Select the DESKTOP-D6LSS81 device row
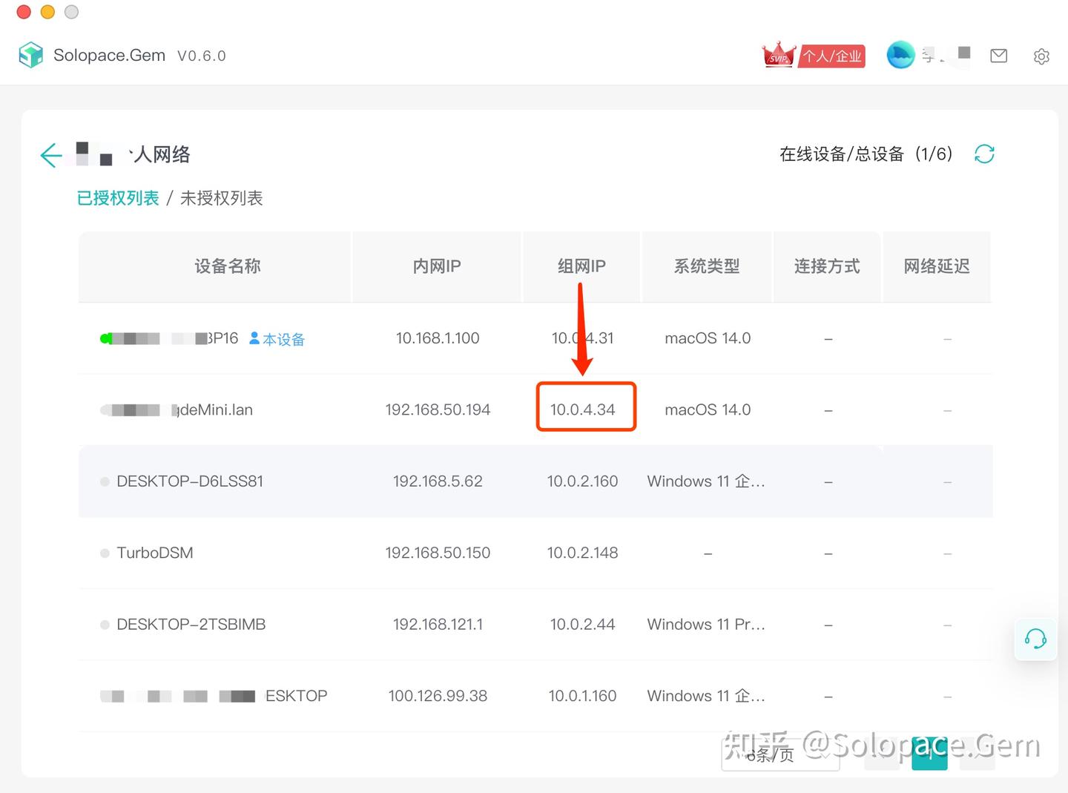 [191, 481]
